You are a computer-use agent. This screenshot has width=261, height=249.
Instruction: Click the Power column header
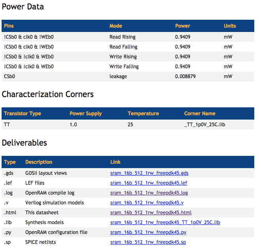(x=183, y=26)
